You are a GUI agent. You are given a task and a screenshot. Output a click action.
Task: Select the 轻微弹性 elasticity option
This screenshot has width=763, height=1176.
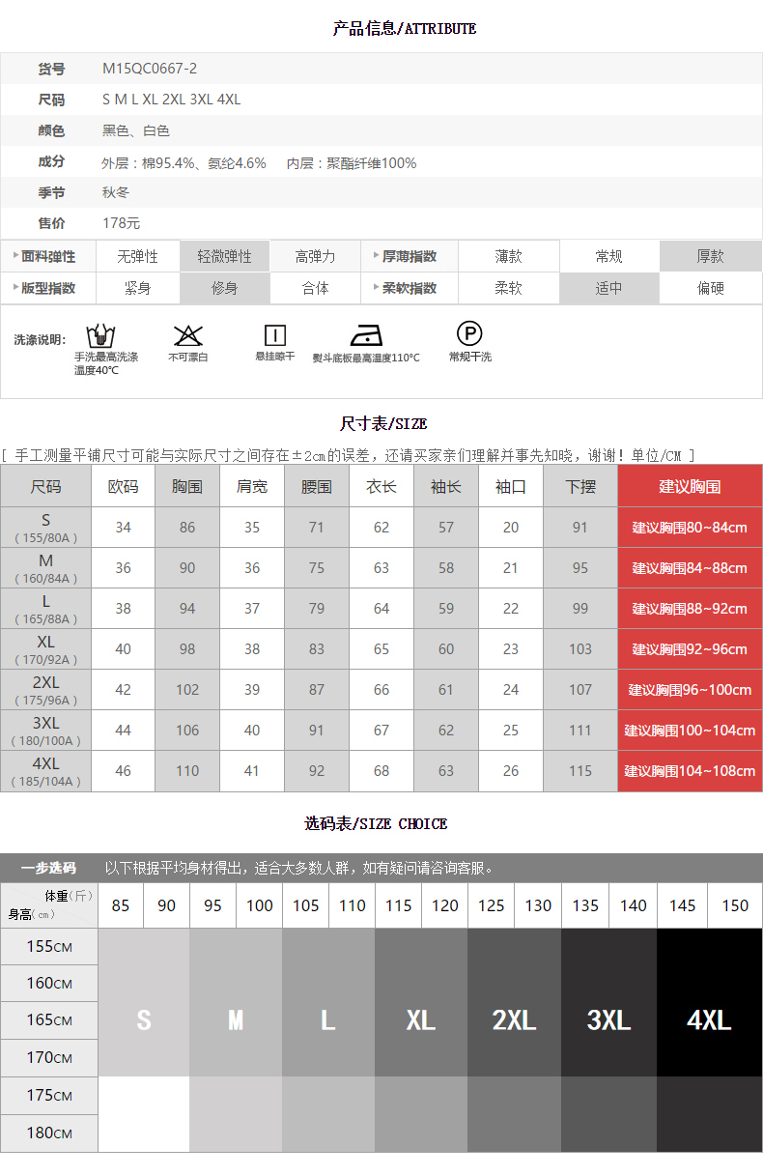(225, 257)
